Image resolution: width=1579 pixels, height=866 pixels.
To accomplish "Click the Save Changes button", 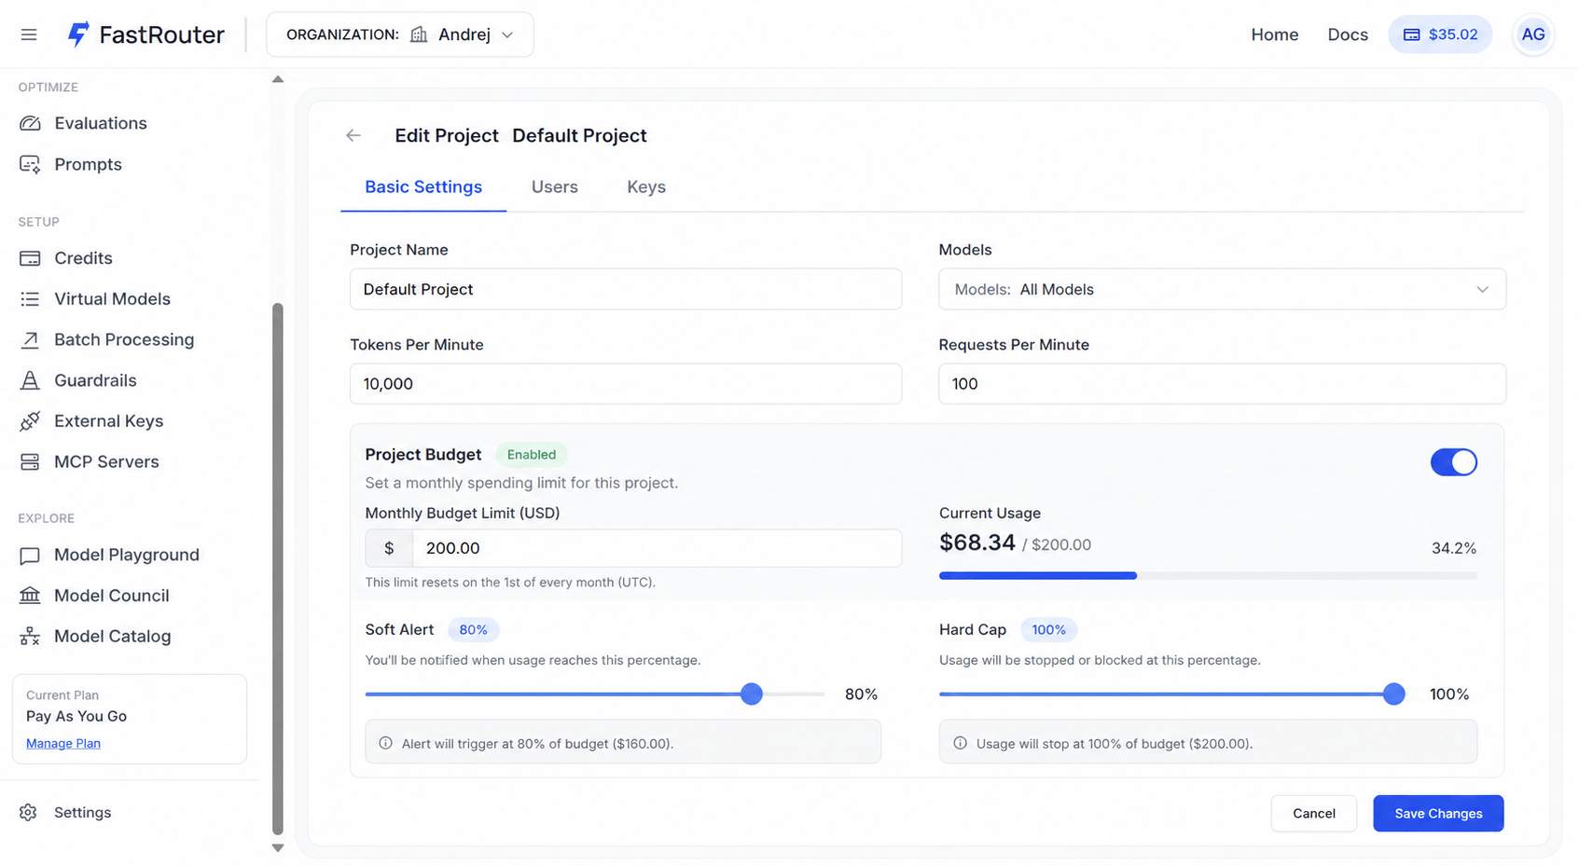I will click(x=1438, y=814).
